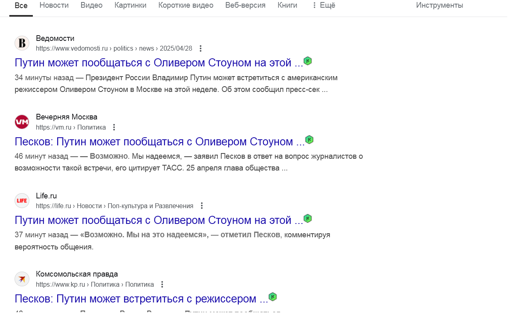Click the Комсомольская правда favicon
The image size is (508, 313).
[x=22, y=279]
